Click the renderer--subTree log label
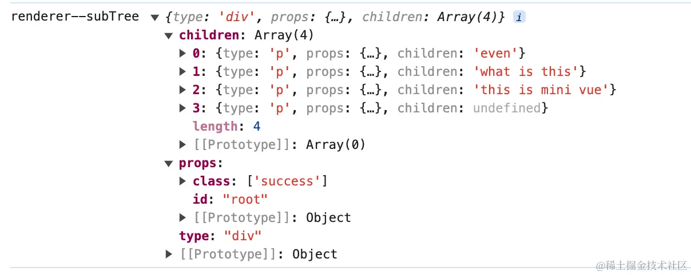 (x=75, y=17)
